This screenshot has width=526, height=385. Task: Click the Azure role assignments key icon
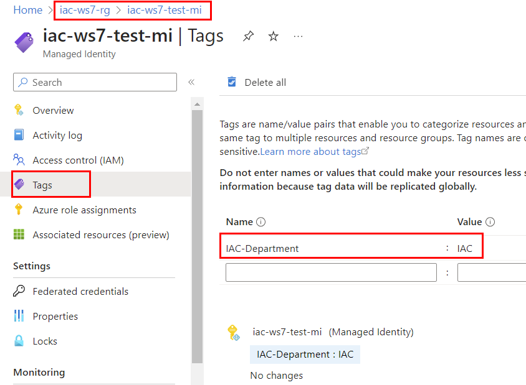[19, 210]
